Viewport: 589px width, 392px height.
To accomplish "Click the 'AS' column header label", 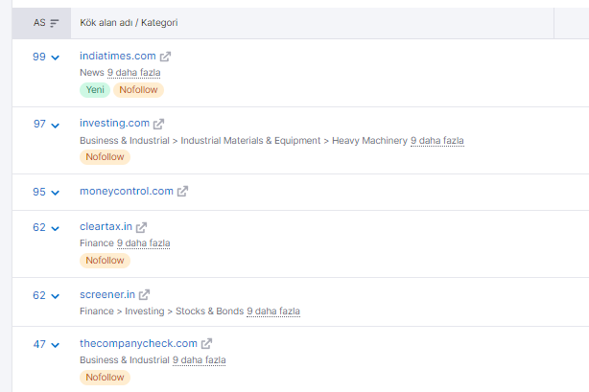I will 39,23.
